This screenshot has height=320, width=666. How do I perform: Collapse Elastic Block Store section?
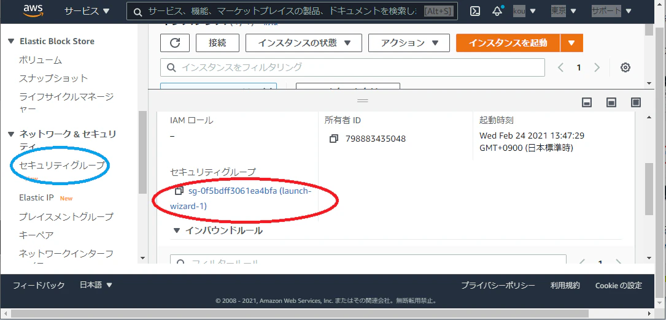(12, 41)
